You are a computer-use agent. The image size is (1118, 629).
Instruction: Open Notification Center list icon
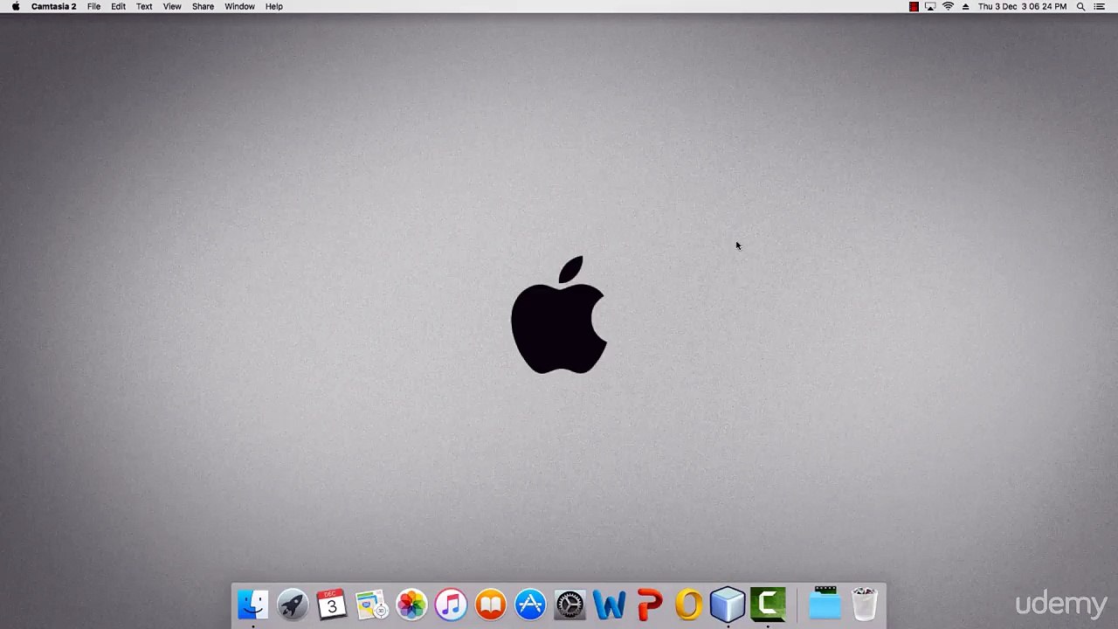click(x=1099, y=7)
